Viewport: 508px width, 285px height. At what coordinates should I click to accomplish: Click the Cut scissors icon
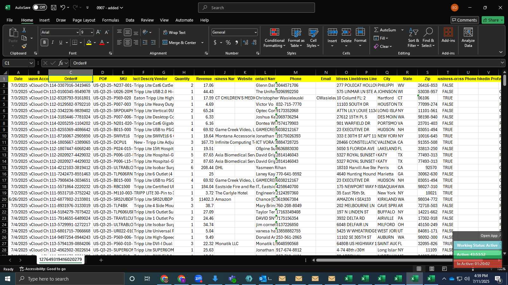pos(24,30)
